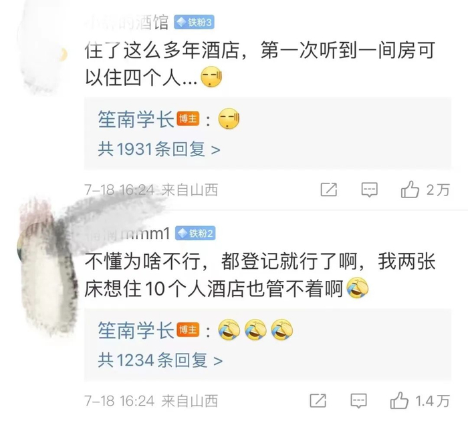Share the second comment via repost icon

318,400
